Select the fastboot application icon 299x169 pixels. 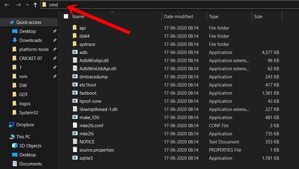tap(75, 93)
